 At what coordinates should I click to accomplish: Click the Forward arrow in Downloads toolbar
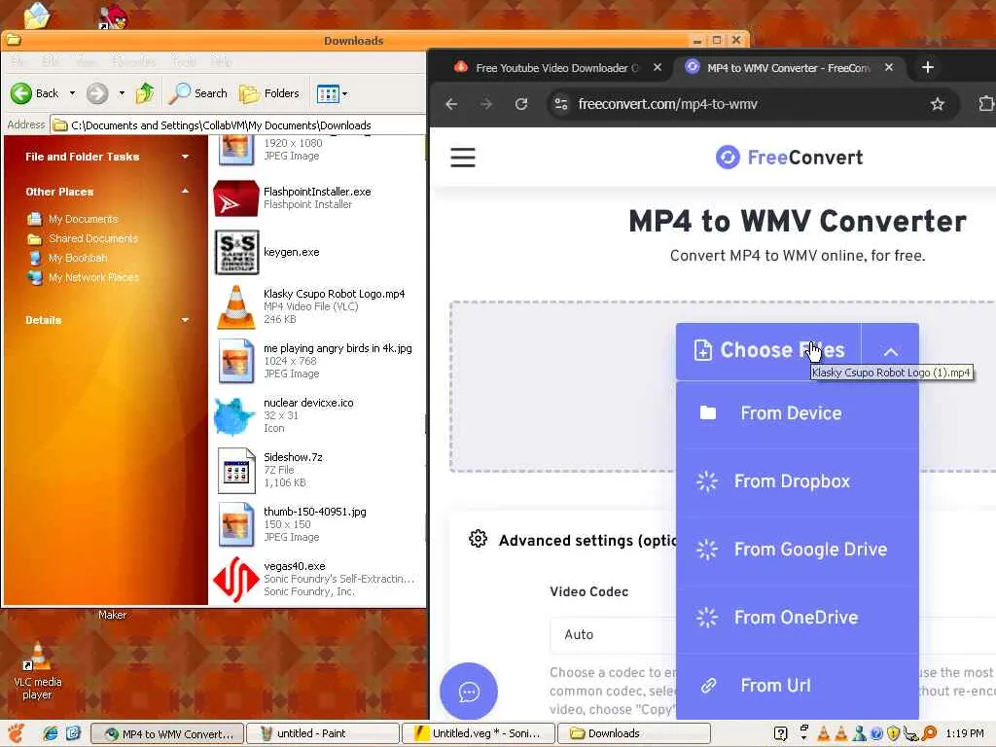(x=97, y=93)
